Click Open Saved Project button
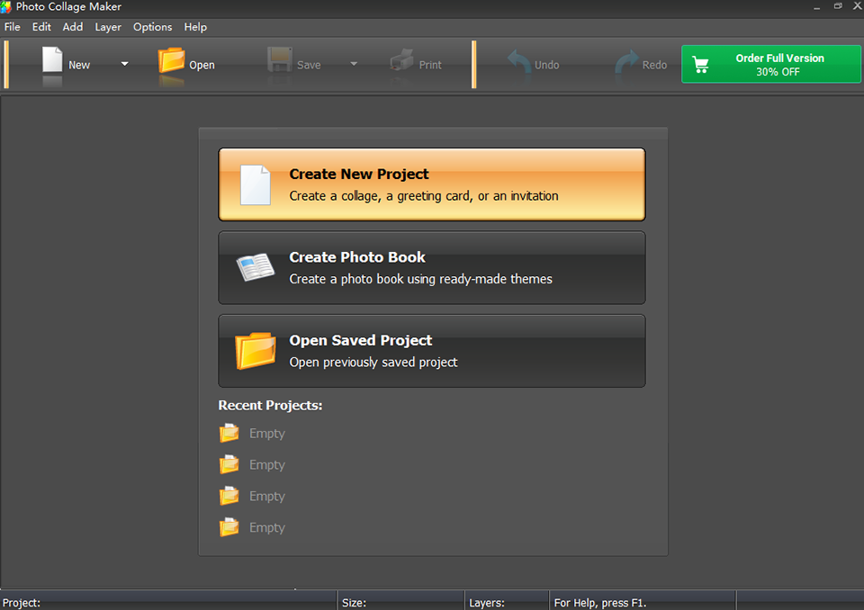This screenshot has height=610, width=864. [x=432, y=351]
